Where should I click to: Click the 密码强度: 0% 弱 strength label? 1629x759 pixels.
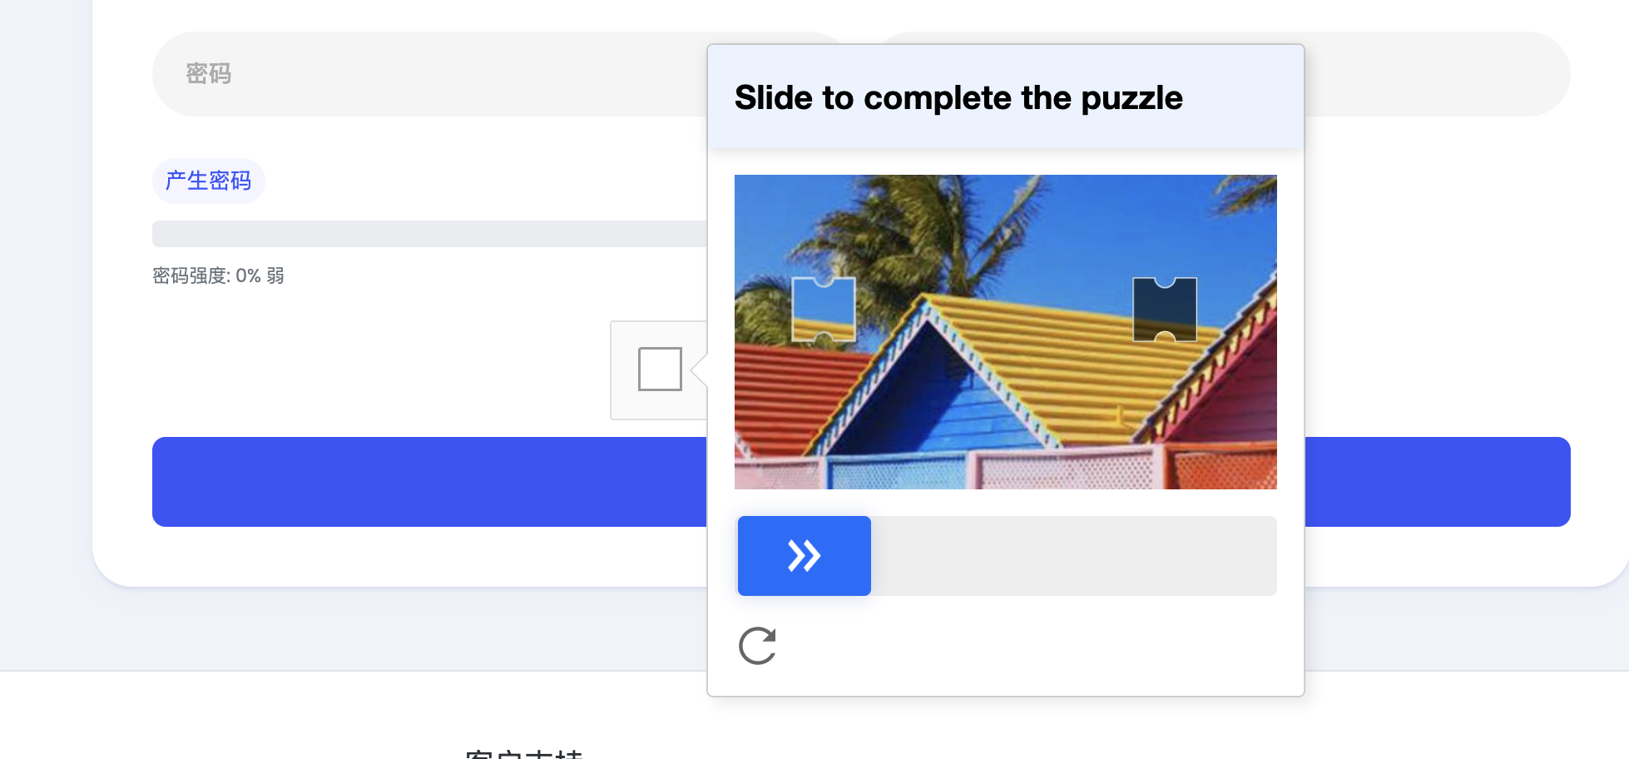[218, 275]
